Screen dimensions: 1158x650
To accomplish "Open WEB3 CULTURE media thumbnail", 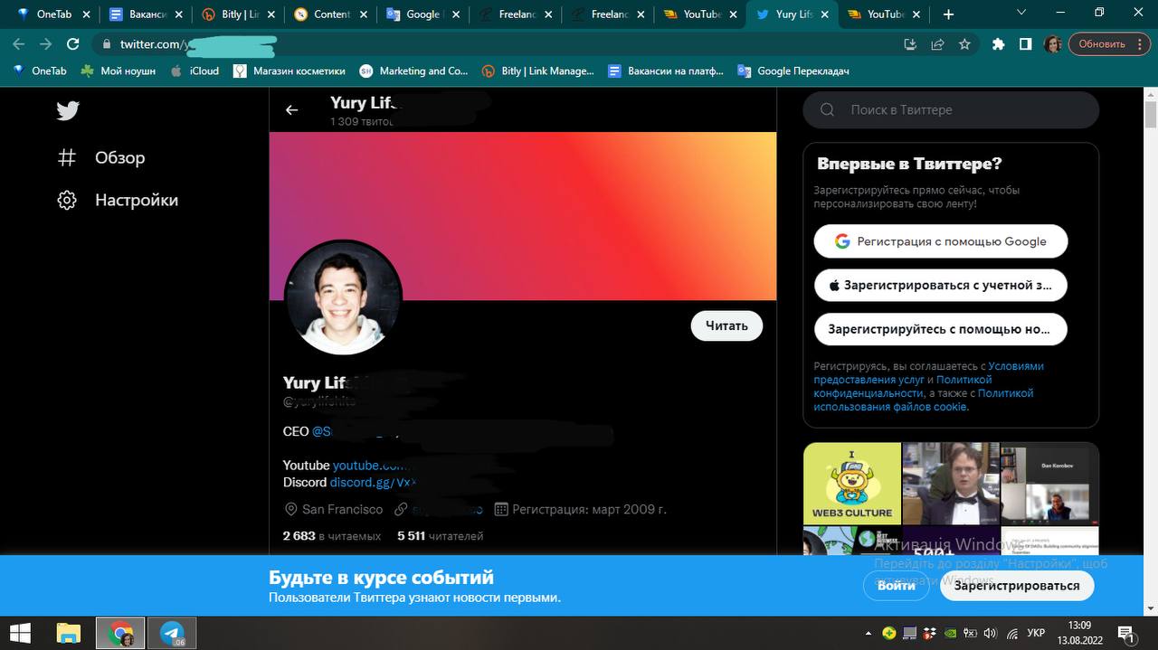I will 851,483.
